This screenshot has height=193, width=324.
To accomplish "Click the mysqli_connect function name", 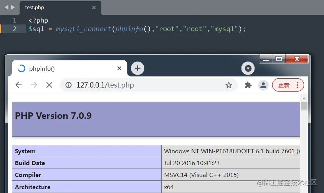I will [84, 29].
